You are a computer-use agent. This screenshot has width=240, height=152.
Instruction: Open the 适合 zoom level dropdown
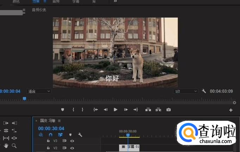39,91
